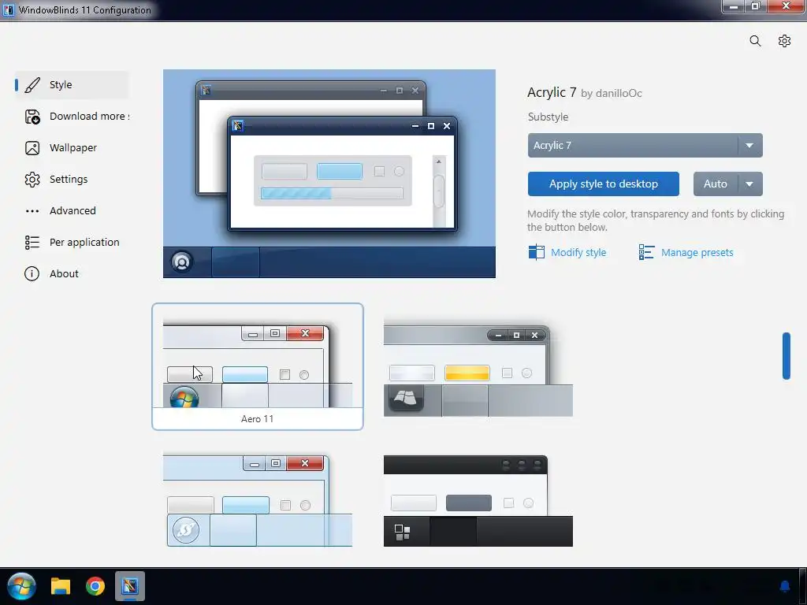
Task: Click the Style brush icon in sidebar
Action: [32, 85]
